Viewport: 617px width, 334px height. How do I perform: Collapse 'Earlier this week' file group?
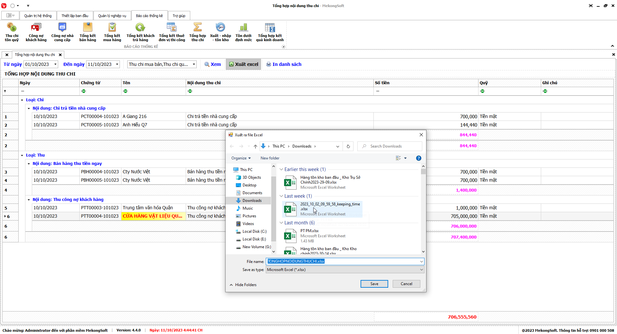coord(281,169)
